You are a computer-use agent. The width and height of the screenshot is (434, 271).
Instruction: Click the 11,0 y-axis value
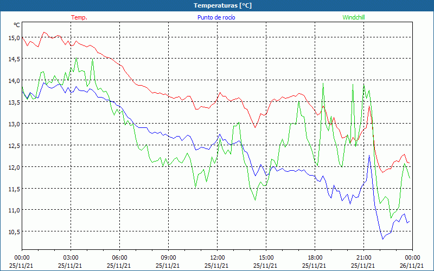tap(14, 210)
